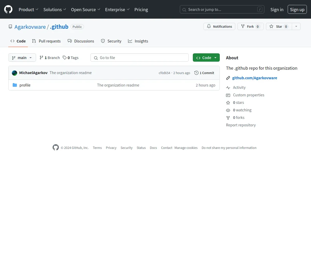
Task: Click the history clock icon by 1 Commit
Action: (x=196, y=73)
